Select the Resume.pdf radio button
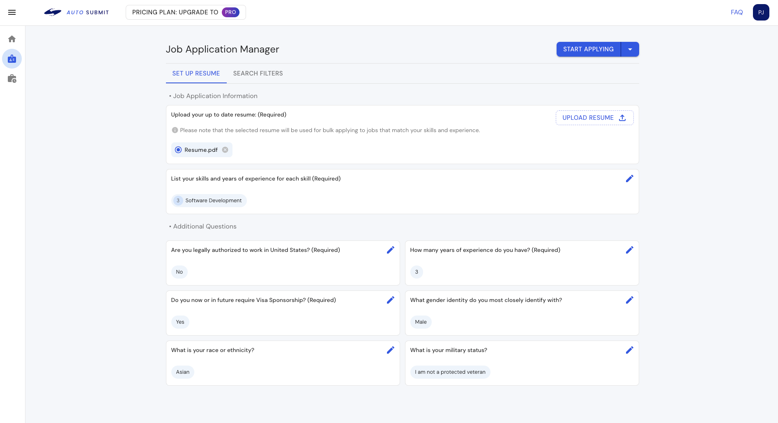The width and height of the screenshot is (778, 423). 178,150
